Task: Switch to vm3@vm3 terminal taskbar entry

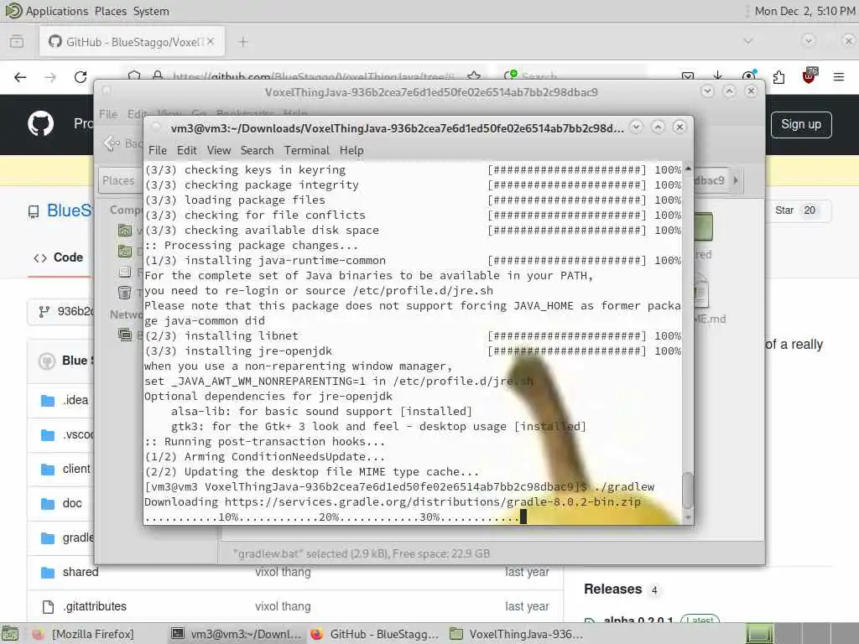Action: [x=236, y=634]
